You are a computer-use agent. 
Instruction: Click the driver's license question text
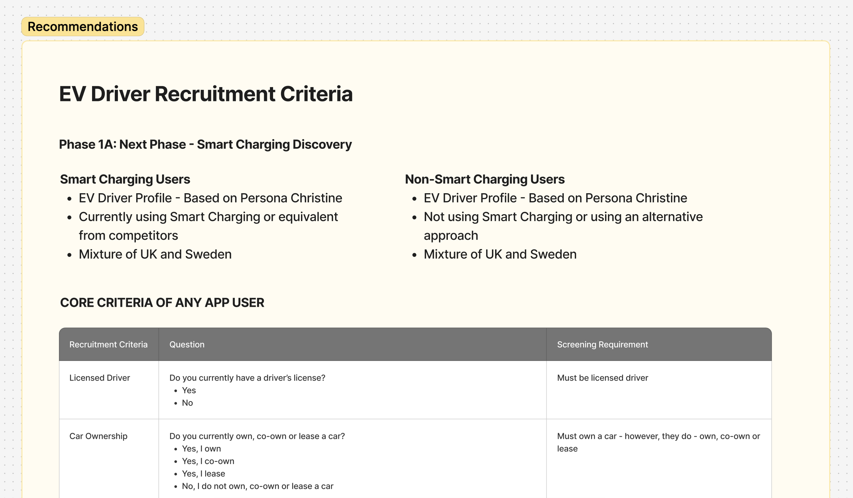click(247, 378)
